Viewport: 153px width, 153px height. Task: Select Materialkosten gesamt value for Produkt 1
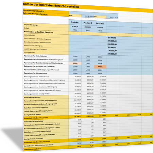click(x=75, y=97)
